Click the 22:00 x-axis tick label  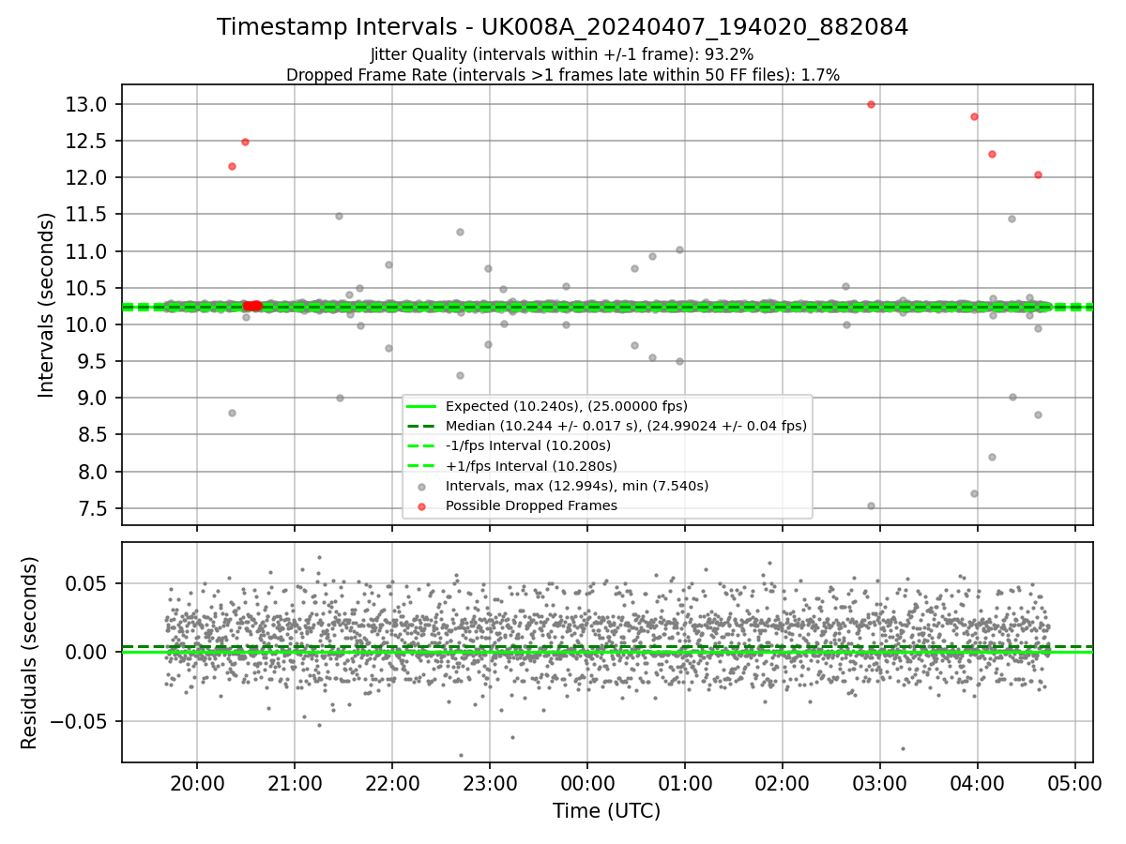click(392, 783)
